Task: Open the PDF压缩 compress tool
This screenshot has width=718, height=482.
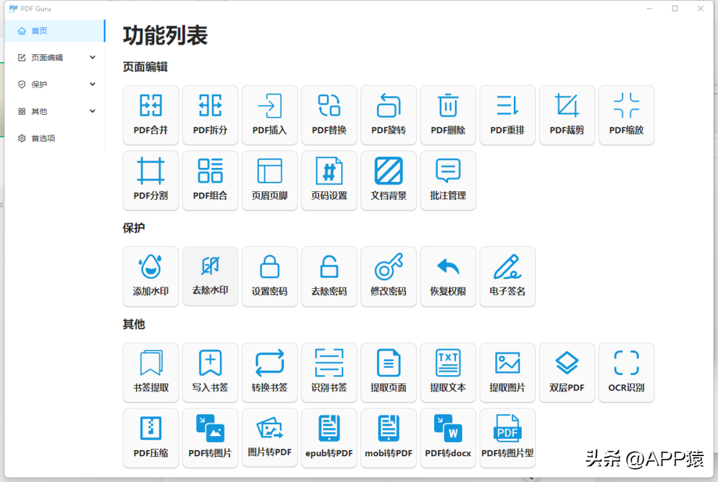Action: [x=151, y=438]
